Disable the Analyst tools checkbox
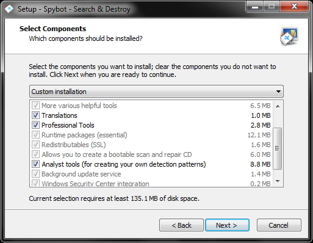Image resolution: width=313 pixels, height=243 pixels. [x=35, y=164]
